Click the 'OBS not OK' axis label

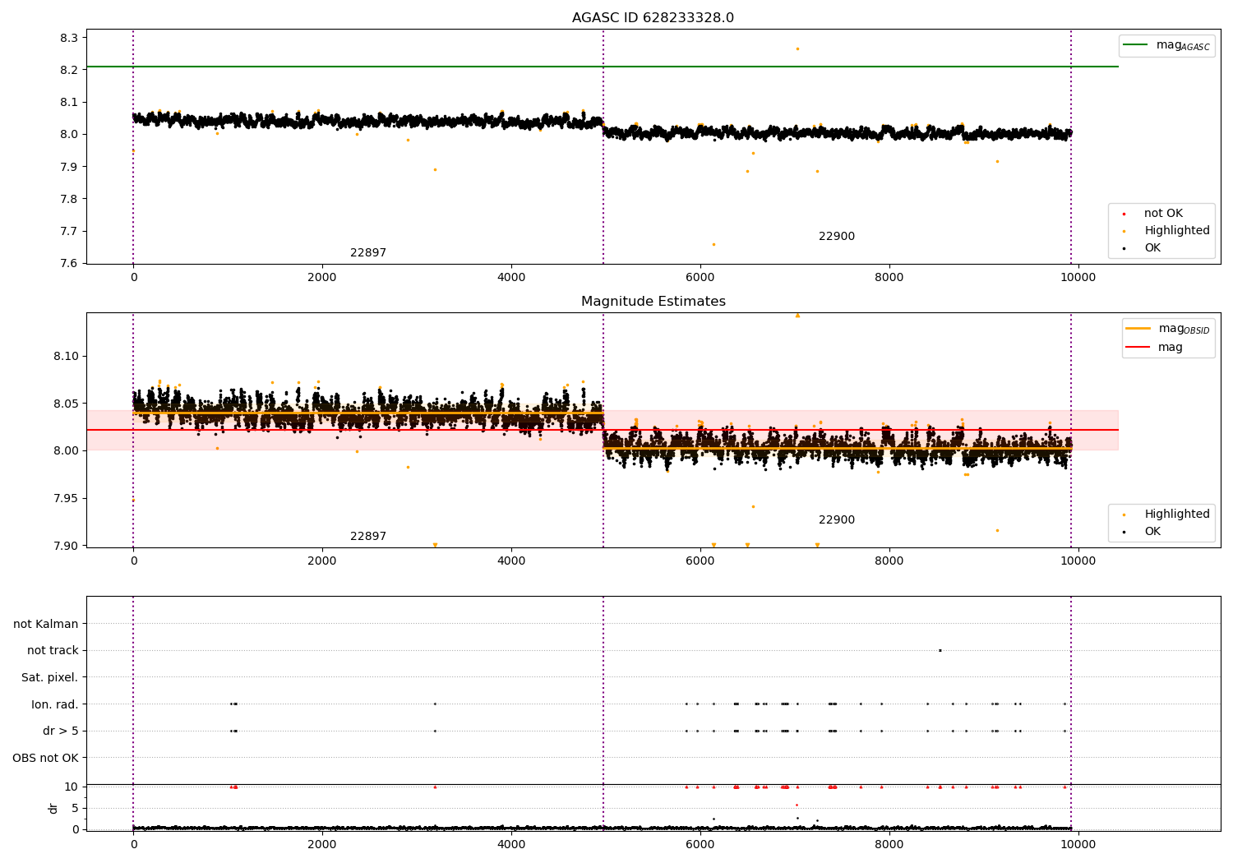45,758
